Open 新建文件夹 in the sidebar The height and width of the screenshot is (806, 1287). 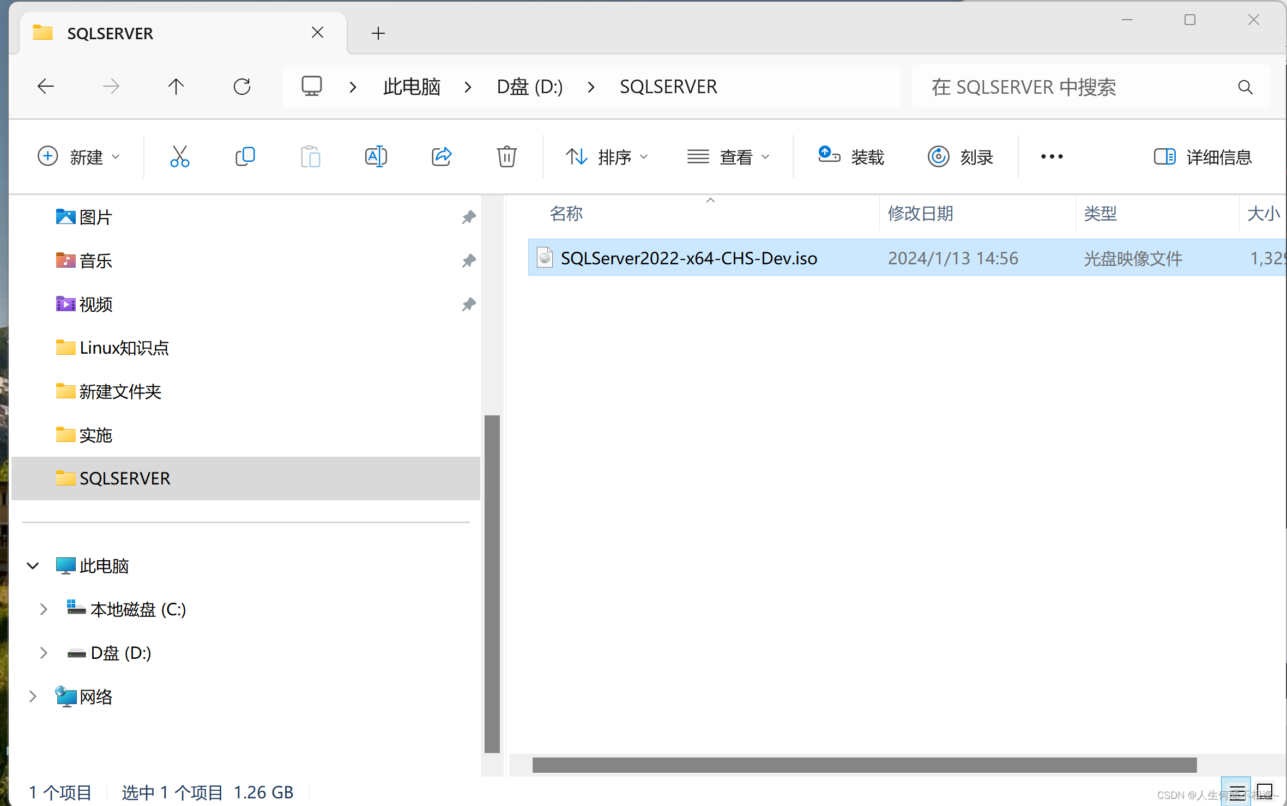[x=108, y=391]
